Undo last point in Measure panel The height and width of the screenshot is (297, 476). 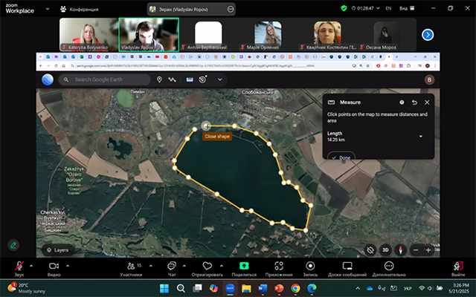414,102
